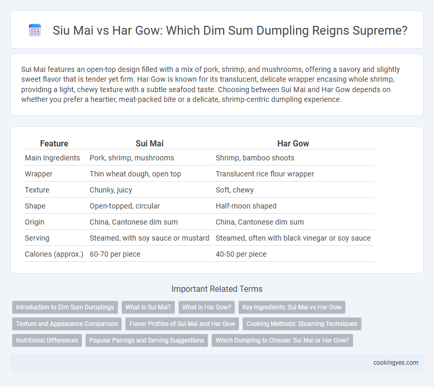The height and width of the screenshot is (387, 434).
Task: Visit the cookingyes.com footer link
Action: pos(396,363)
